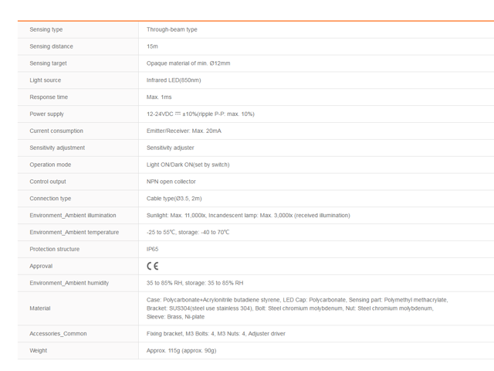Click the Connection type row label
494x371 pixels.
[50, 199]
